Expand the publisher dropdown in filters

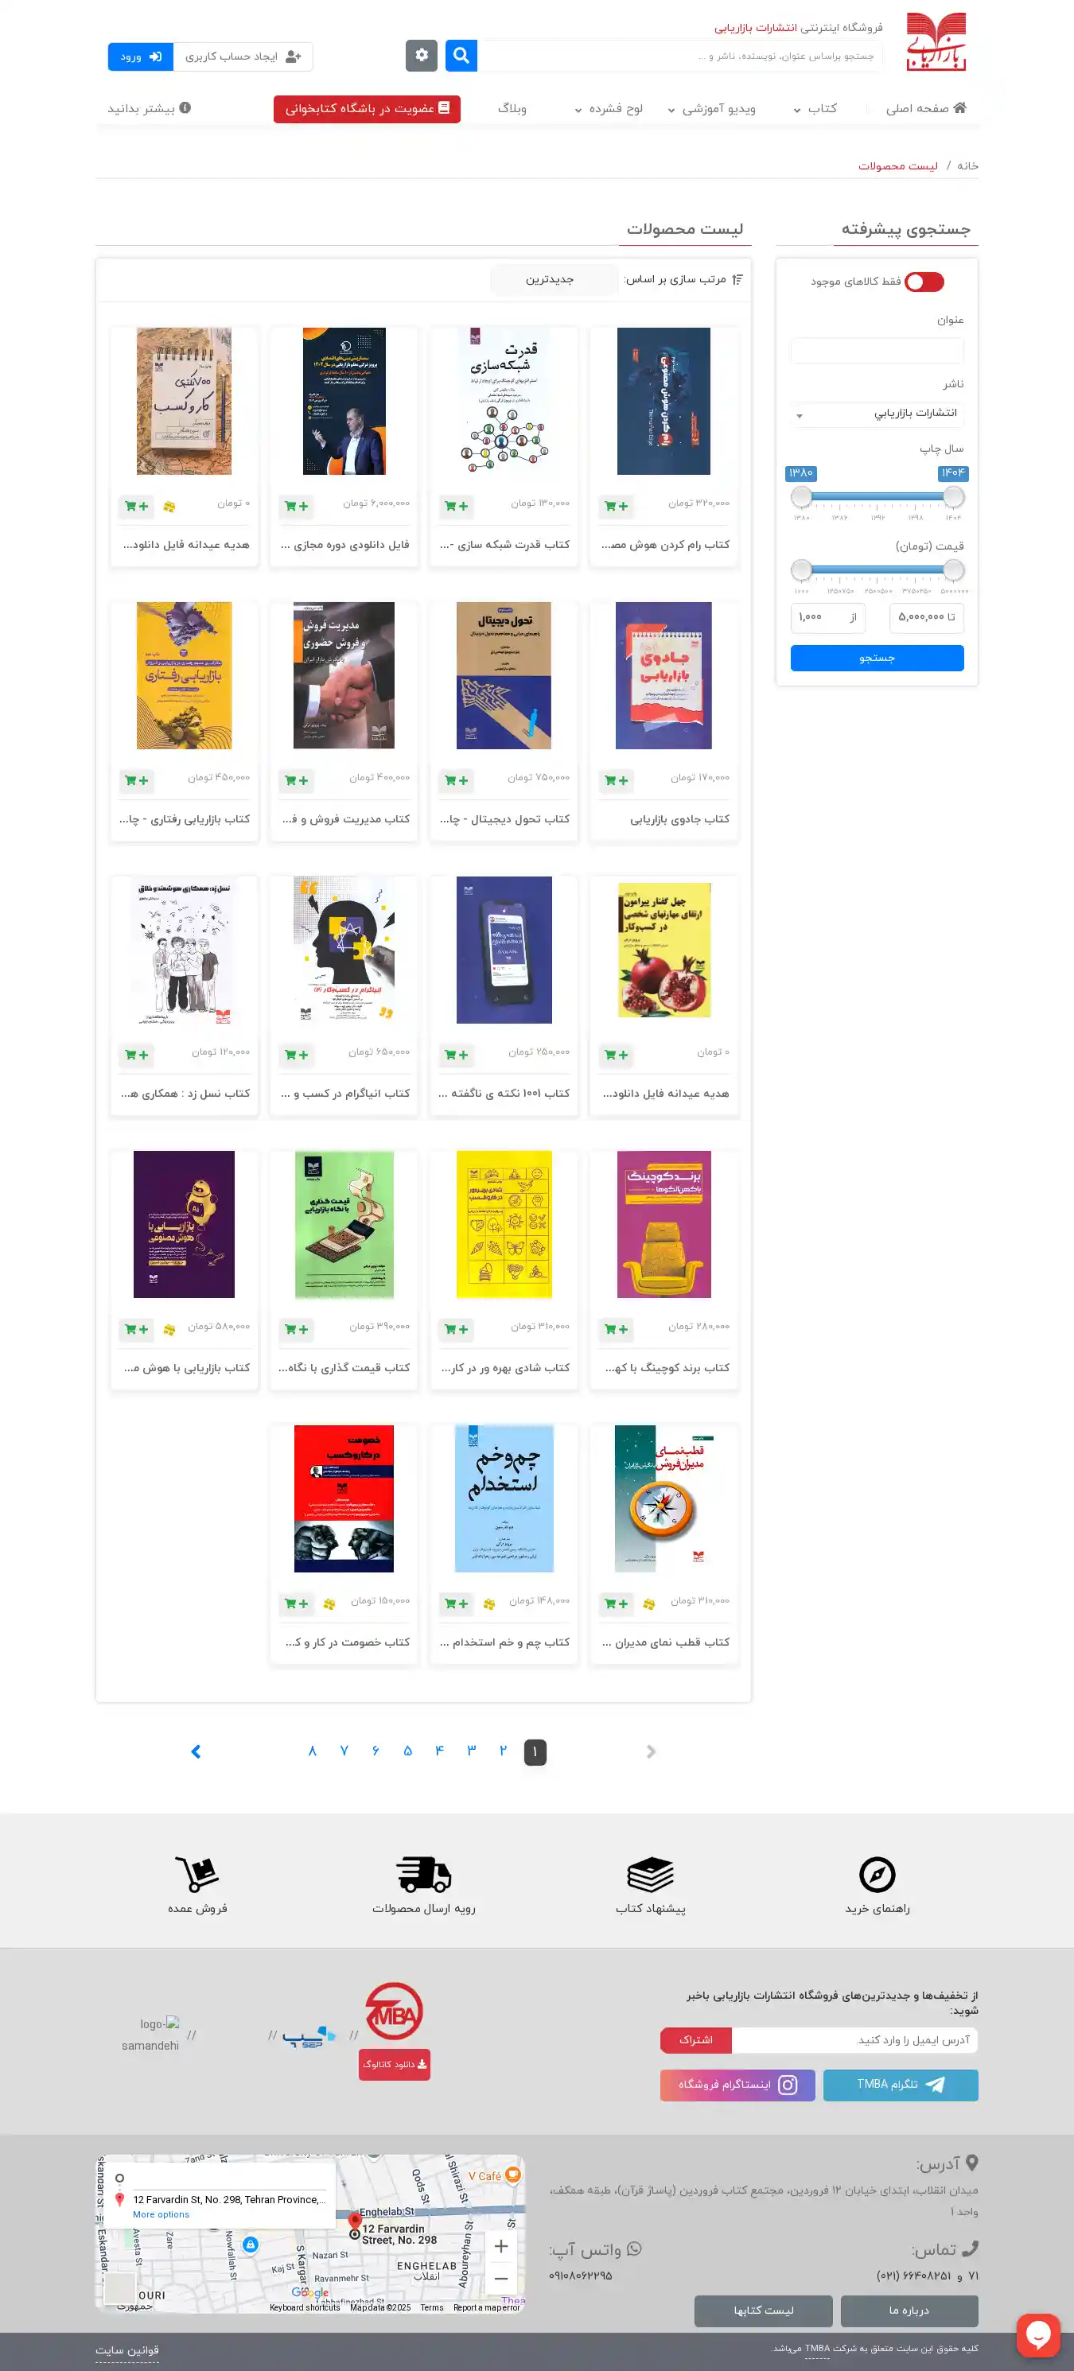coord(877,414)
